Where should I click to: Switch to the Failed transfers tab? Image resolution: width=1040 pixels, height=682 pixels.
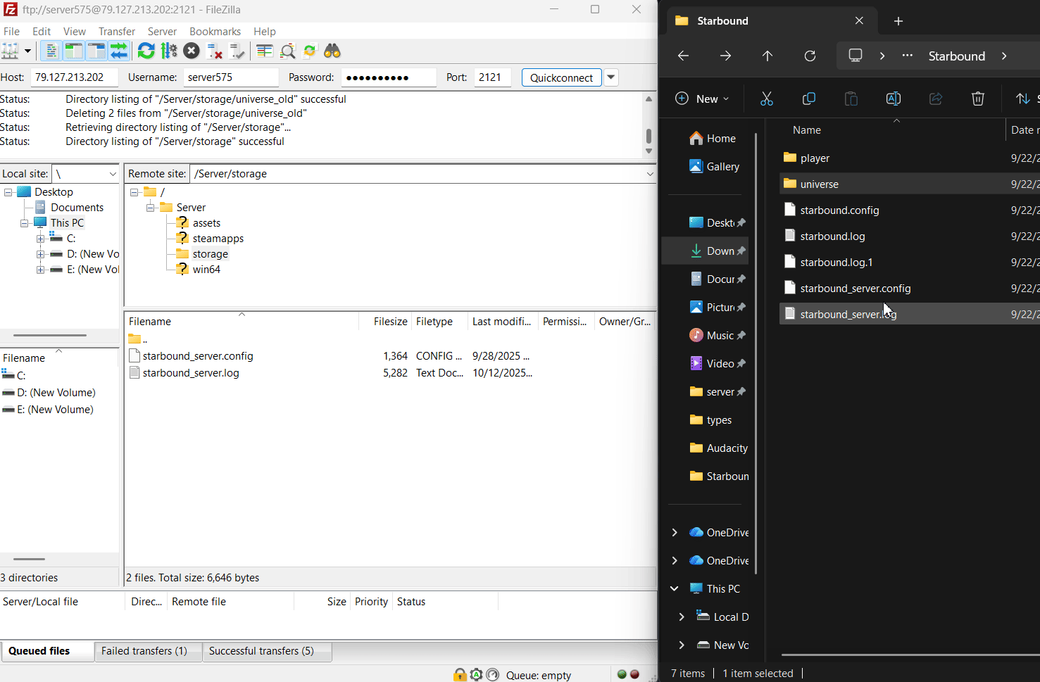click(144, 651)
